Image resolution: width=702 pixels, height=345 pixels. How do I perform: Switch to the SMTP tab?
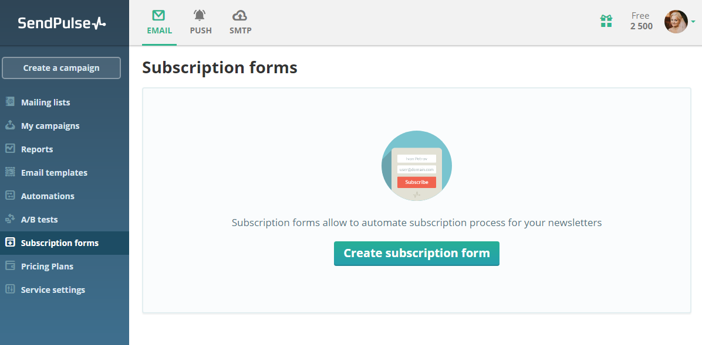[x=240, y=22]
